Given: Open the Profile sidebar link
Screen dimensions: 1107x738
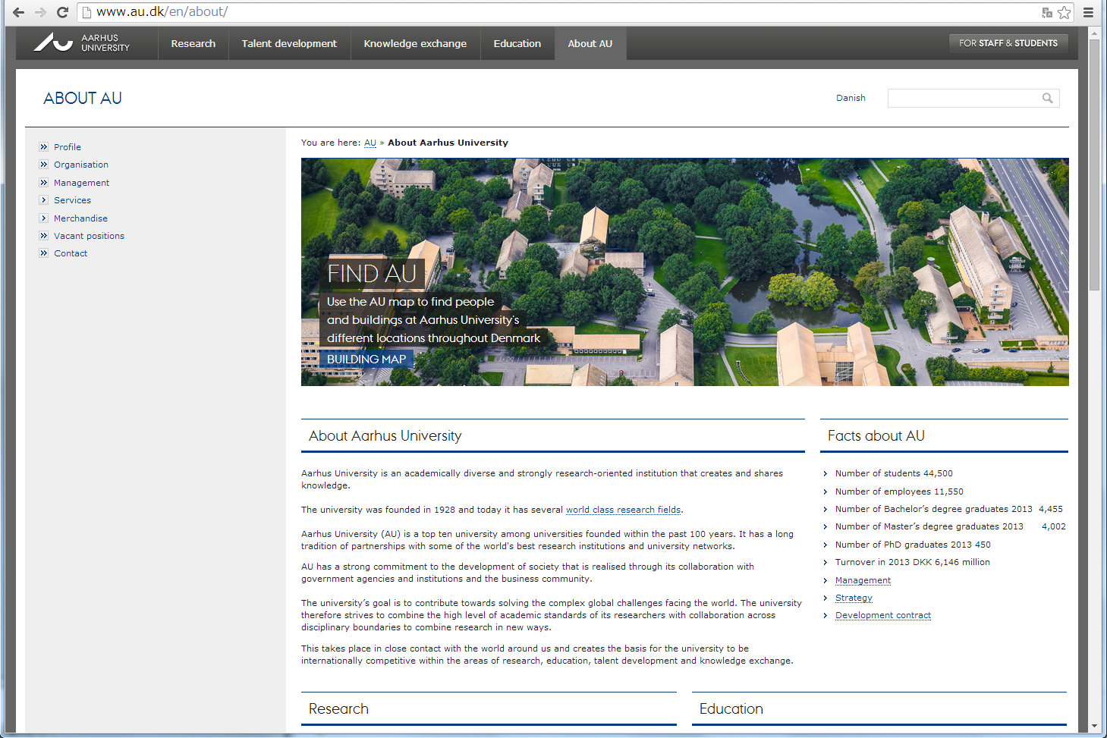Looking at the screenshot, I should (x=68, y=147).
